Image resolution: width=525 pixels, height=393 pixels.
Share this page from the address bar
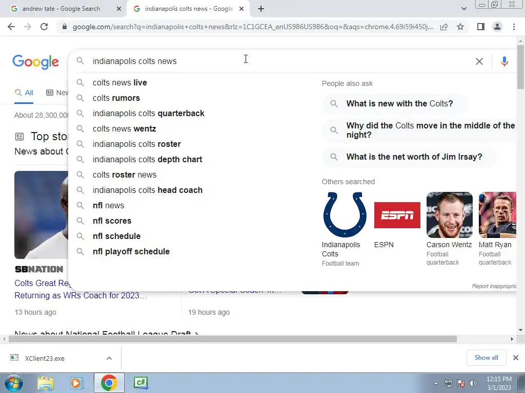(444, 27)
